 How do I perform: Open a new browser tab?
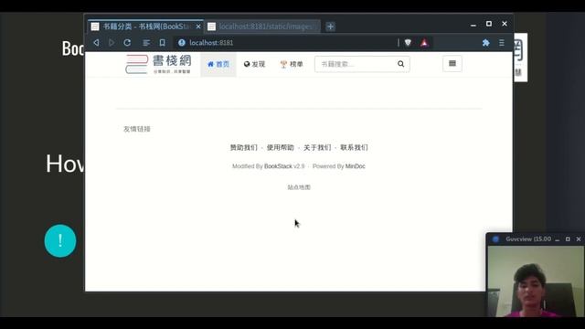point(330,27)
